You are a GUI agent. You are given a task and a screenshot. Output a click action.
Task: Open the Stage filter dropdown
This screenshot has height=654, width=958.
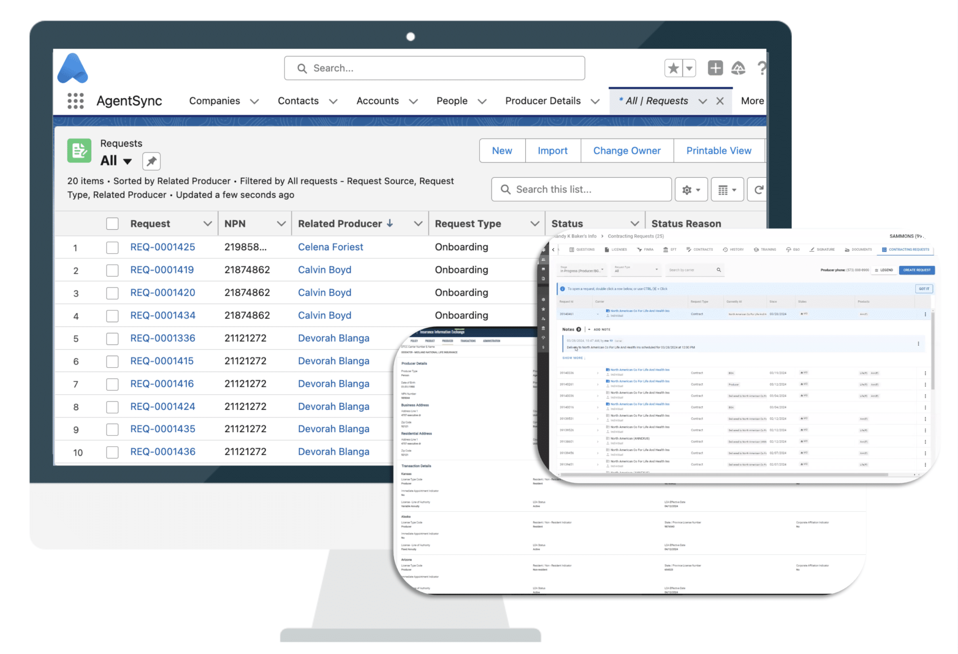(581, 270)
